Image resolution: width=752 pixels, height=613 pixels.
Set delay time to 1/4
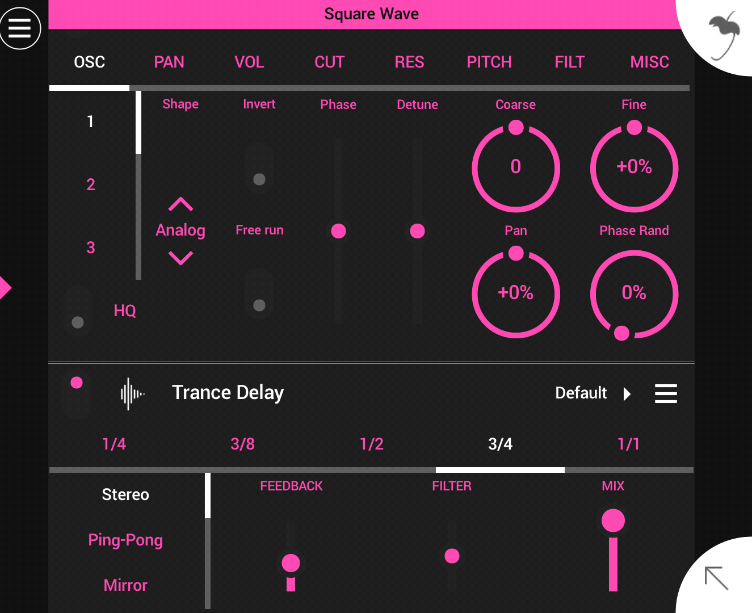114,444
